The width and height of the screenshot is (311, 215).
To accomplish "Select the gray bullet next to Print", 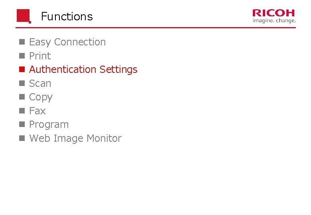I will click(22, 56).
